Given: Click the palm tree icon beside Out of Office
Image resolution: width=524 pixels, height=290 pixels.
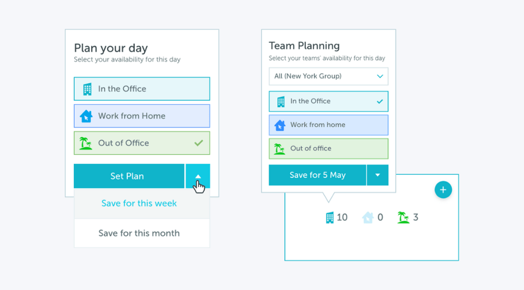Looking at the screenshot, I should point(86,143).
